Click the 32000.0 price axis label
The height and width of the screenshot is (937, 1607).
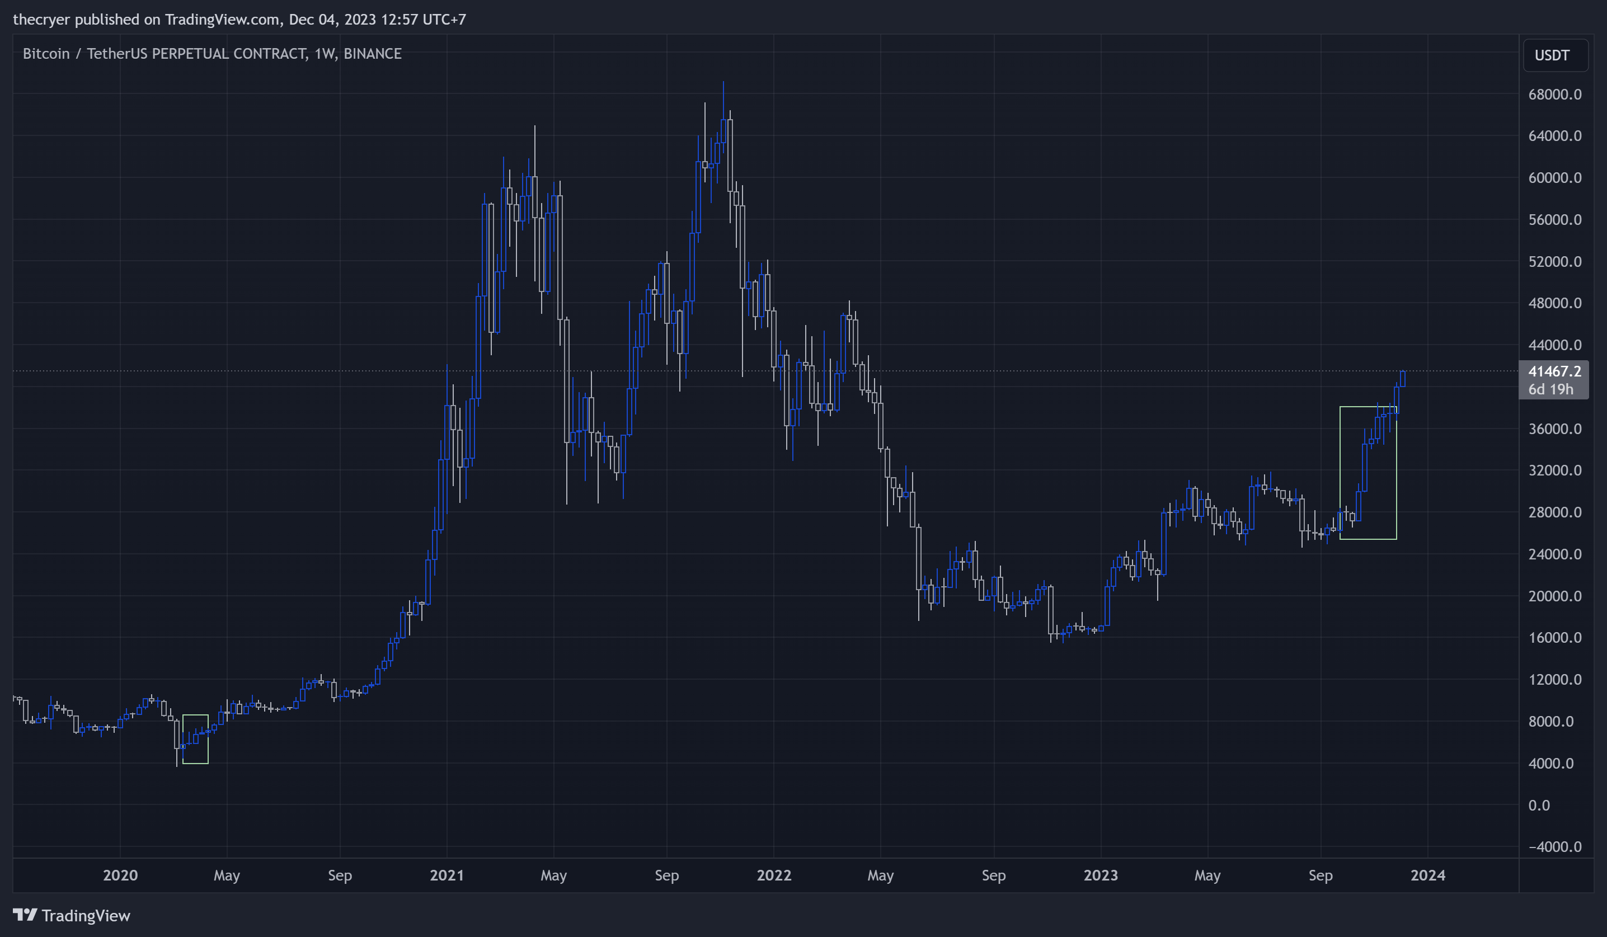[1555, 470]
